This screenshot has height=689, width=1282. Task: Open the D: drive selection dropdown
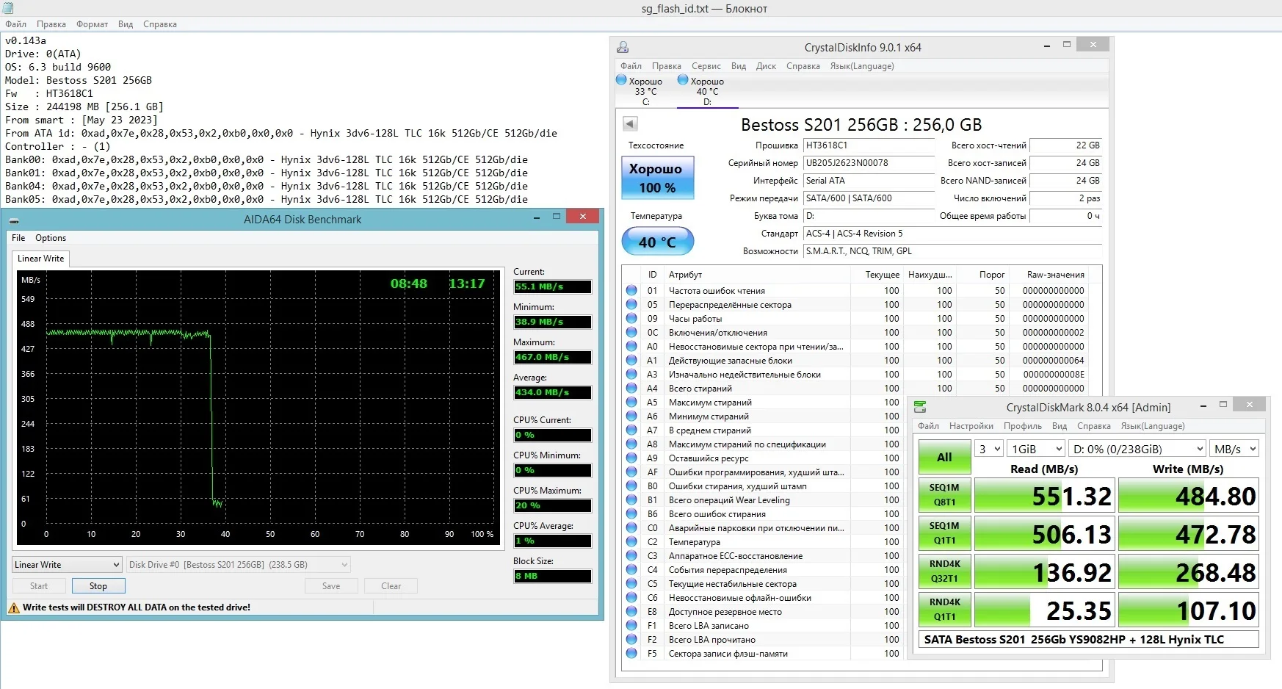pyautogui.click(x=1137, y=449)
